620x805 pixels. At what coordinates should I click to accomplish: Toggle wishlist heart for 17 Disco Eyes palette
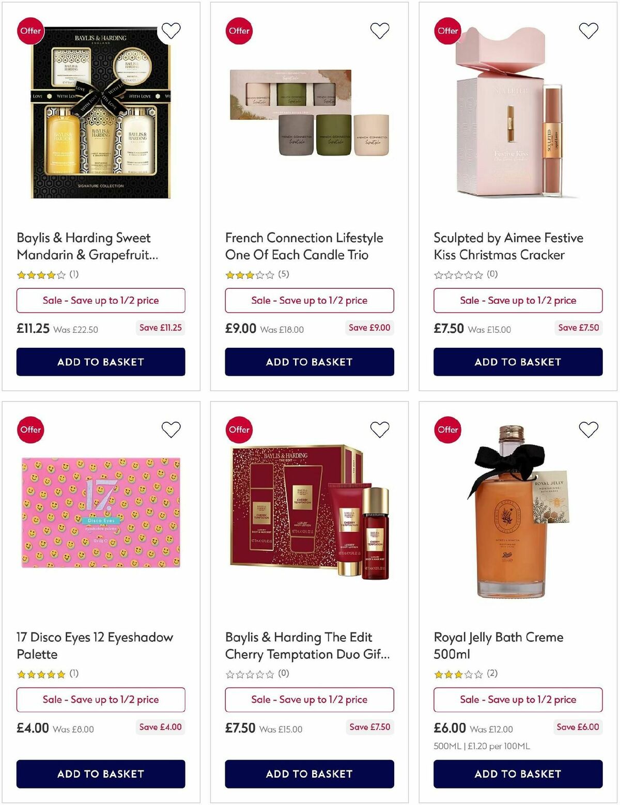[x=171, y=429]
